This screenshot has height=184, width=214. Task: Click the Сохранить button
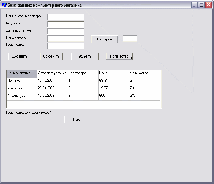pyautogui.click(x=51, y=57)
